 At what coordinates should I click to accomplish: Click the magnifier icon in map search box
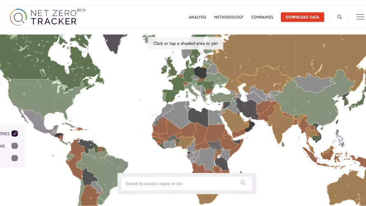(243, 183)
